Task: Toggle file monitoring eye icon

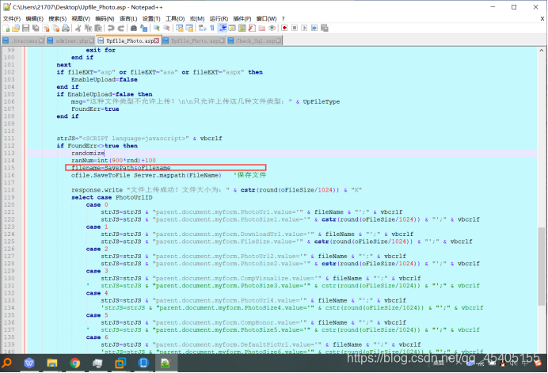Action: [x=272, y=29]
